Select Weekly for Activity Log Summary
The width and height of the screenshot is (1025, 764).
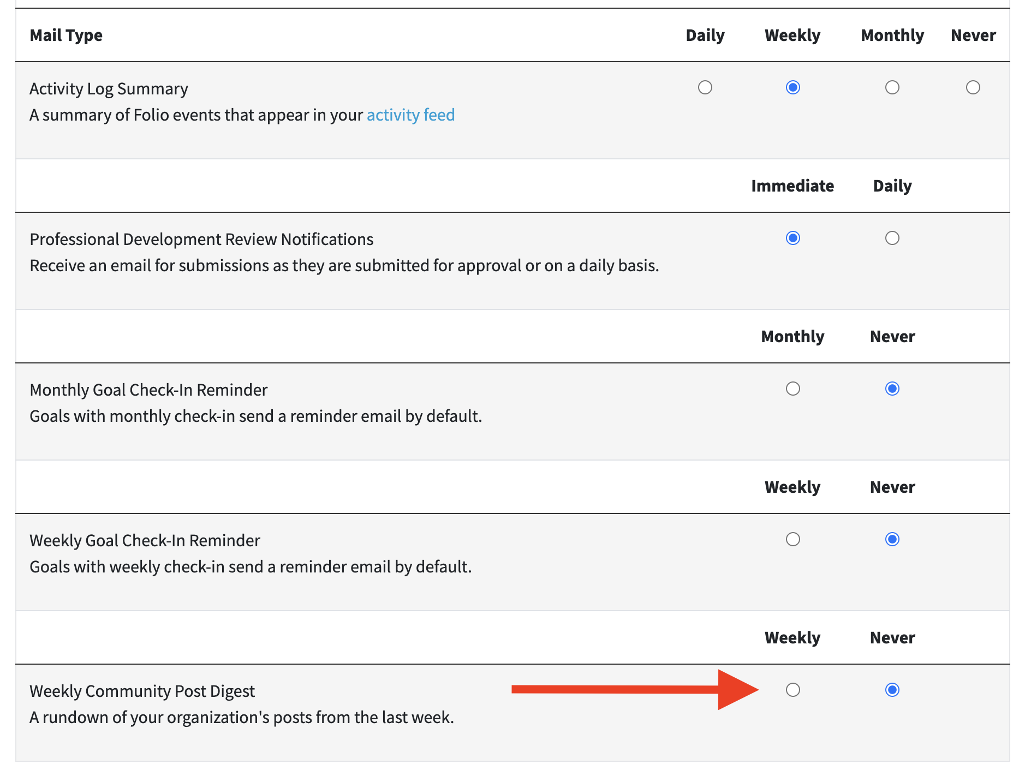click(x=792, y=87)
